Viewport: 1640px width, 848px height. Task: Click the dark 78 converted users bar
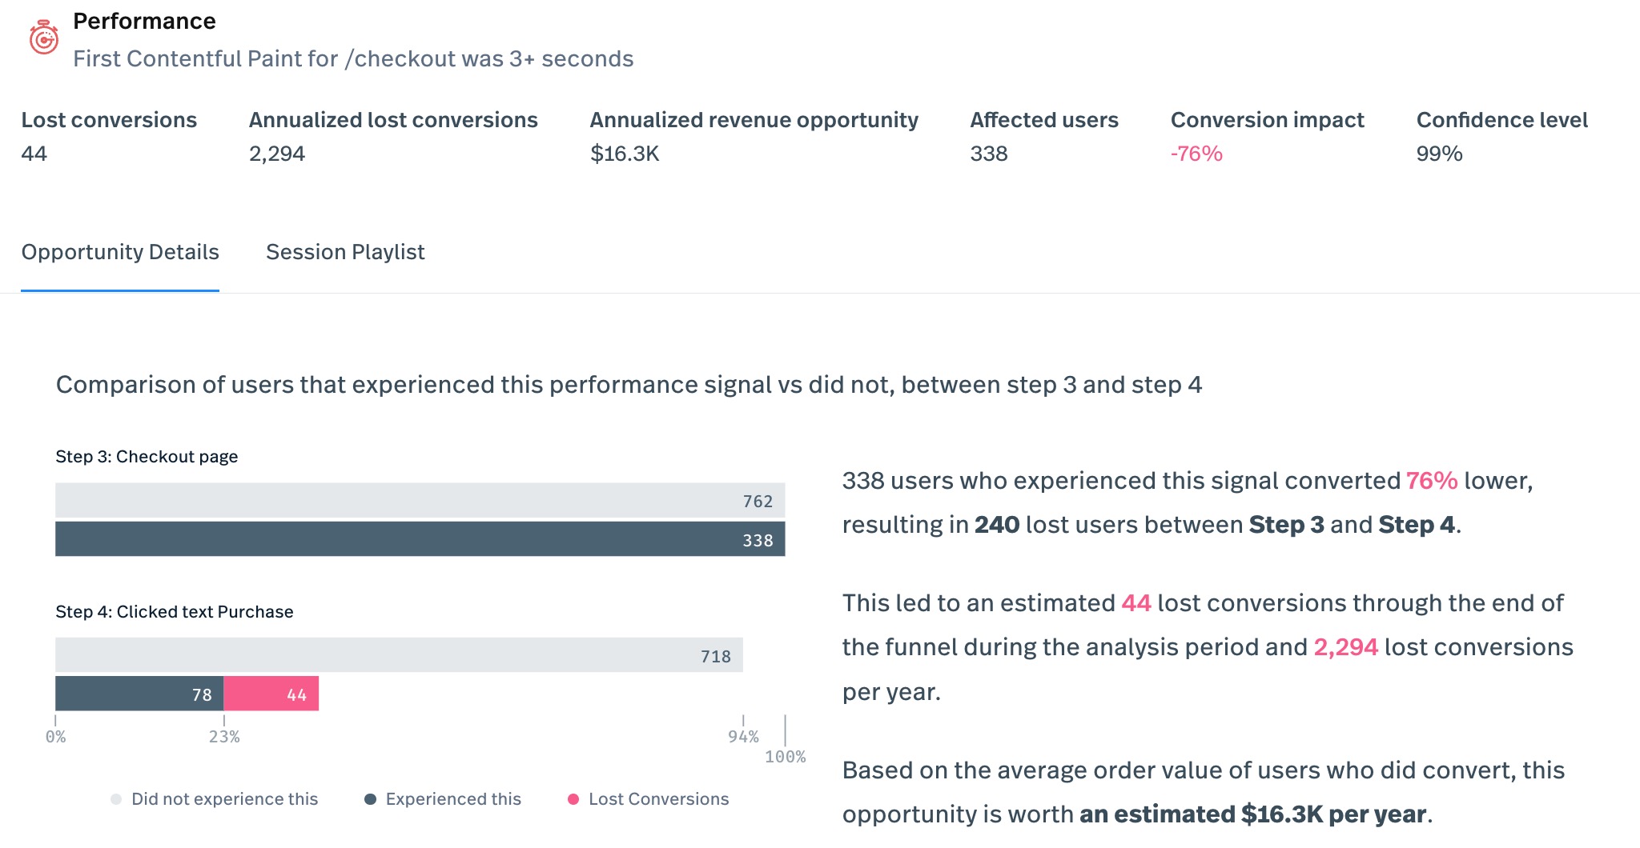[139, 694]
